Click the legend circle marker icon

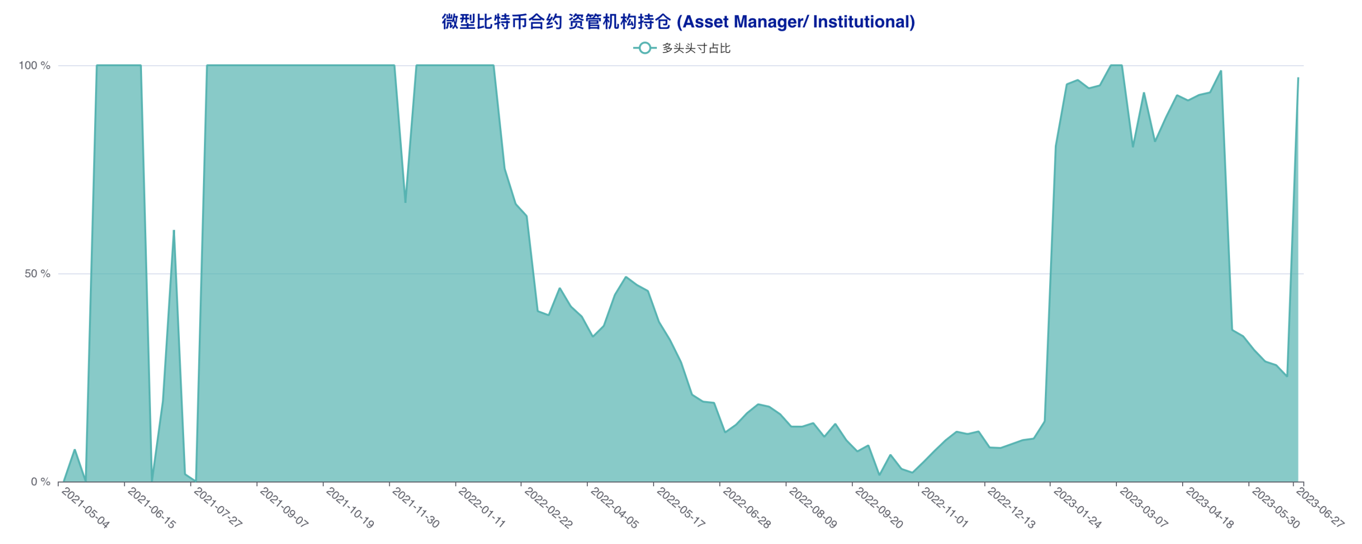pos(645,48)
